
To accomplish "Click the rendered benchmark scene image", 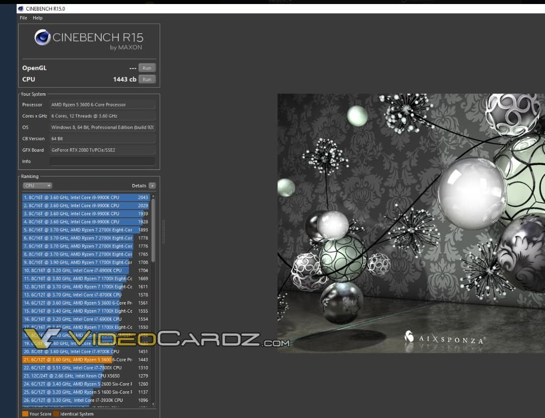I will click(x=411, y=223).
